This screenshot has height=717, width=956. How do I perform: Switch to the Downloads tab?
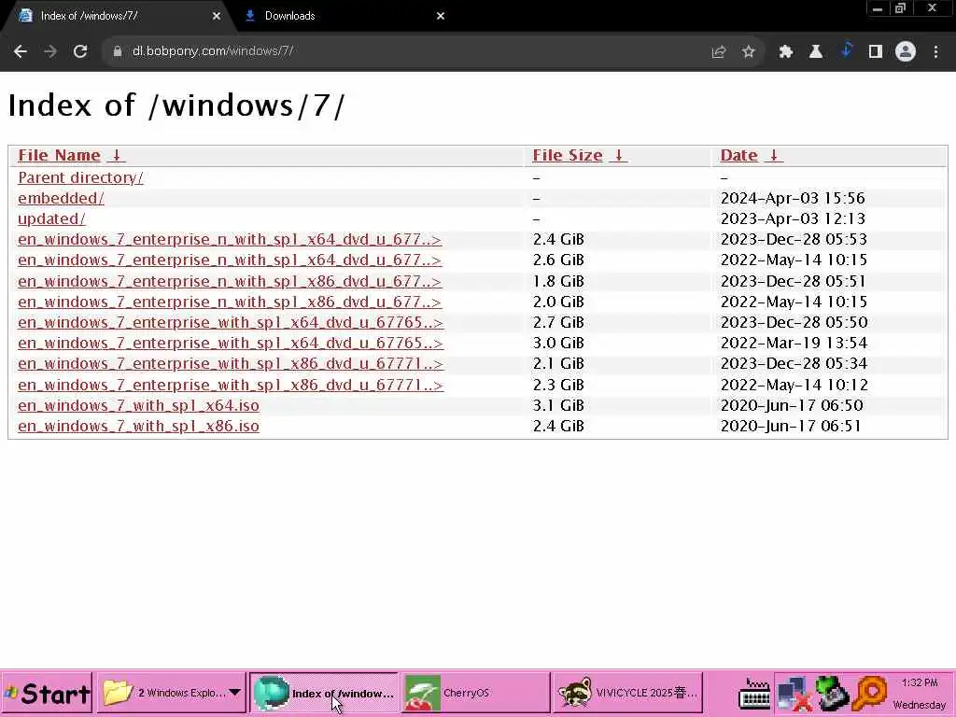pyautogui.click(x=344, y=16)
